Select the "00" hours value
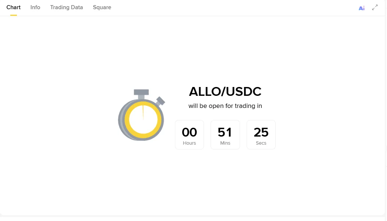Image resolution: width=387 pixels, height=221 pixels. pos(189,132)
